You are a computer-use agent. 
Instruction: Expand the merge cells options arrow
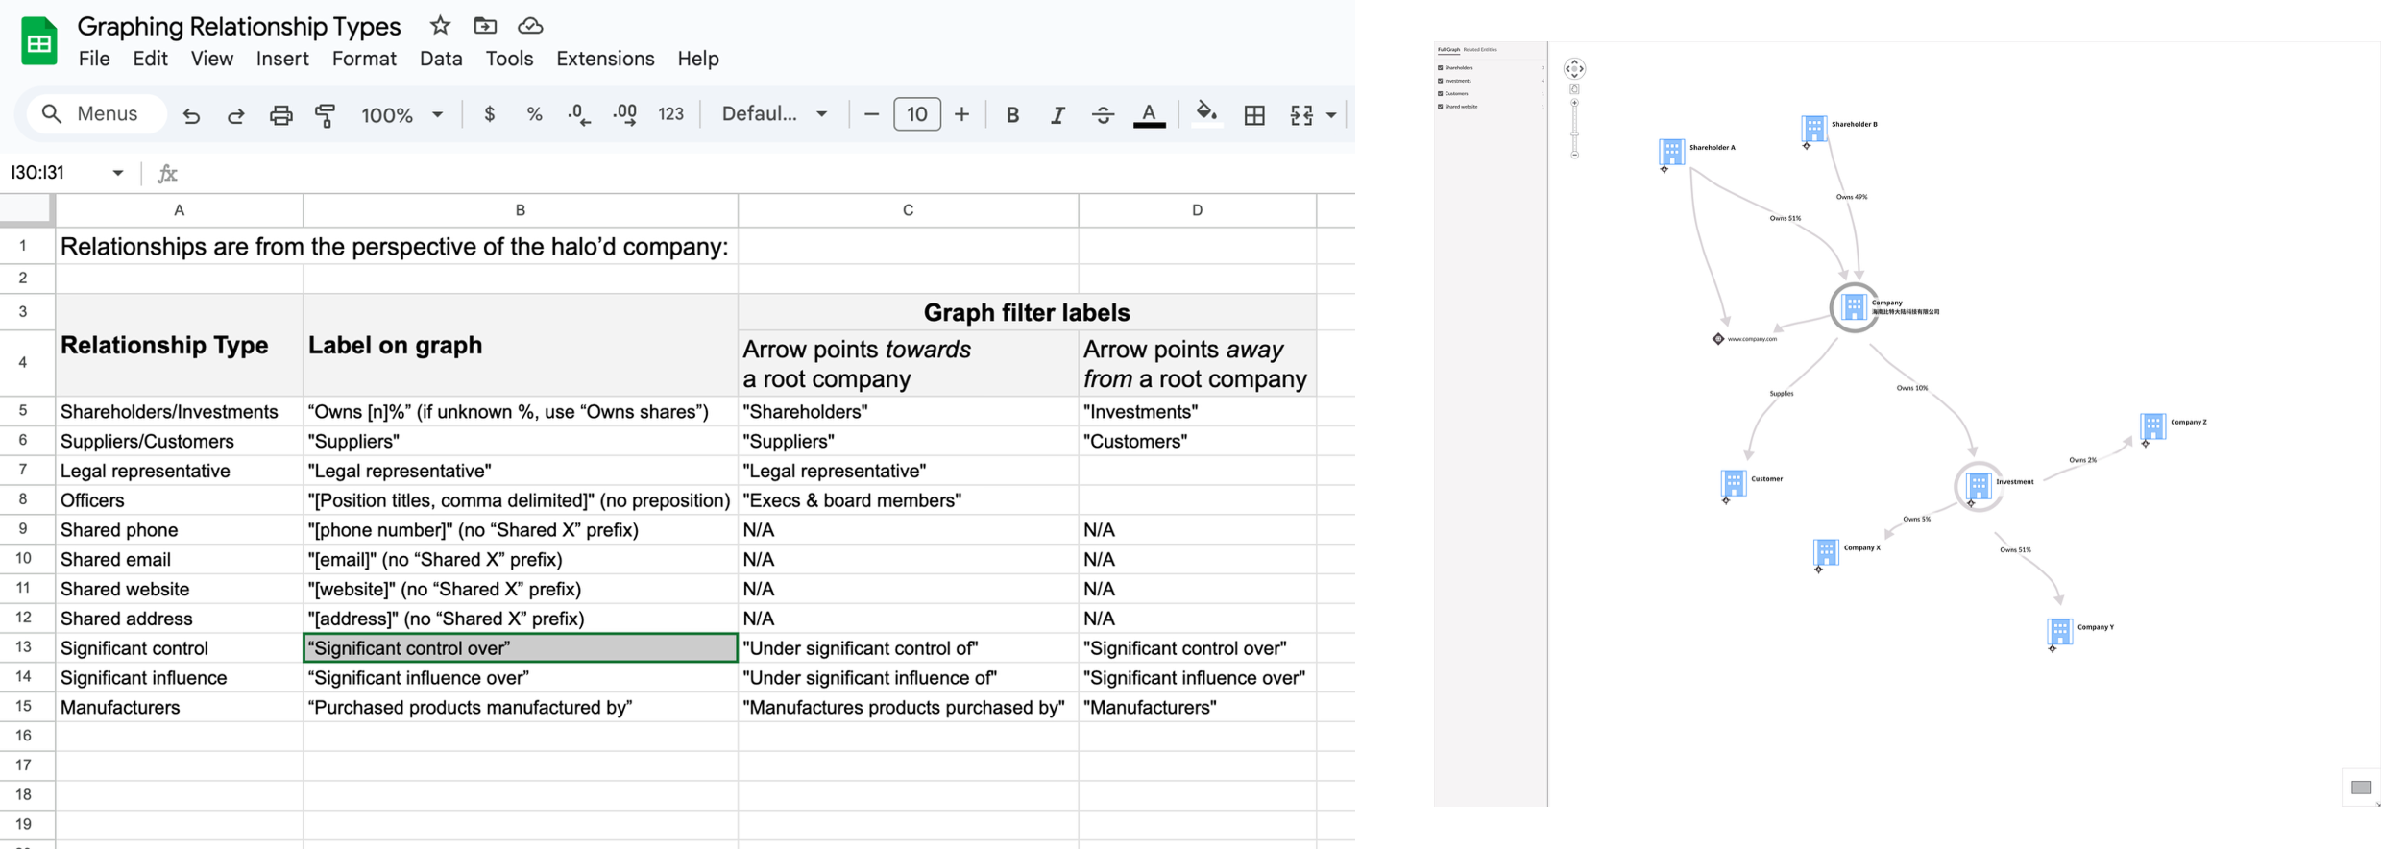(1331, 115)
